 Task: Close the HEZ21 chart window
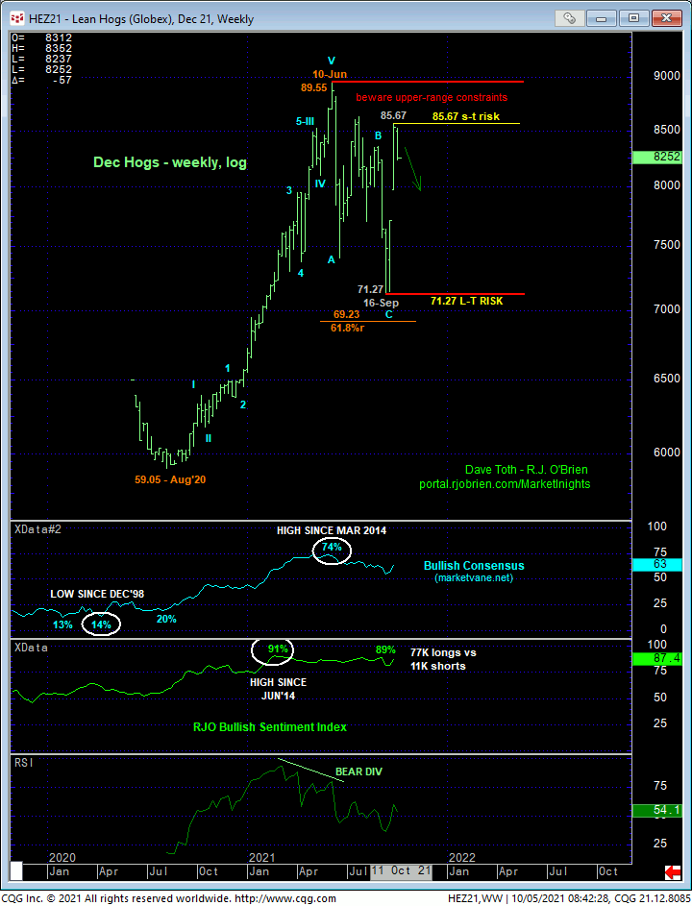coord(665,17)
